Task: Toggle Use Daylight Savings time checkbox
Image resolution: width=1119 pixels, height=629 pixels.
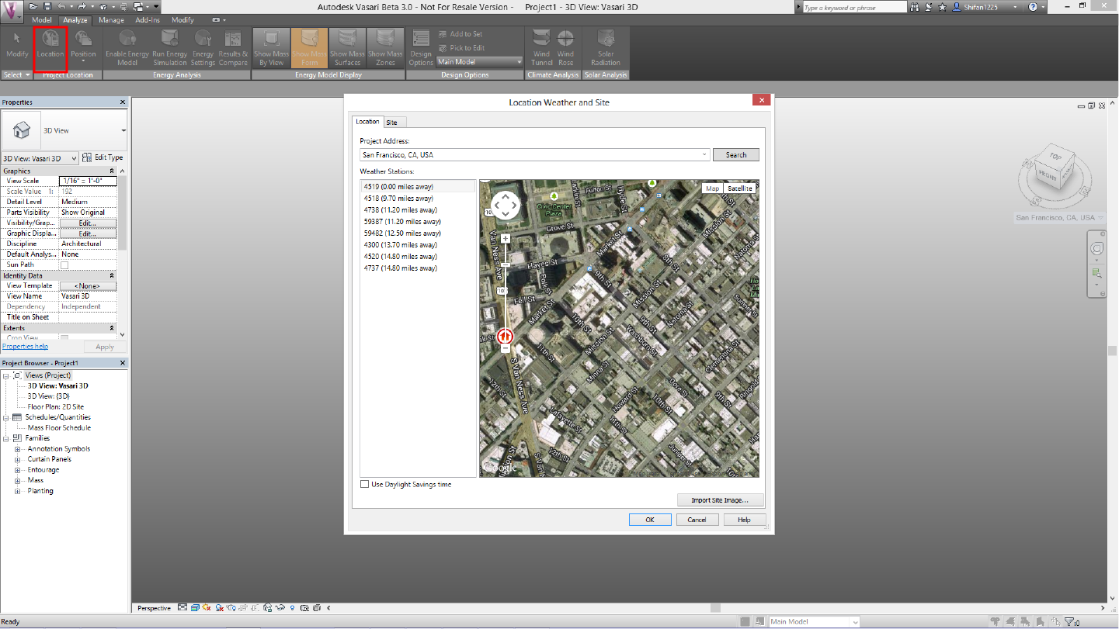Action: click(x=365, y=484)
